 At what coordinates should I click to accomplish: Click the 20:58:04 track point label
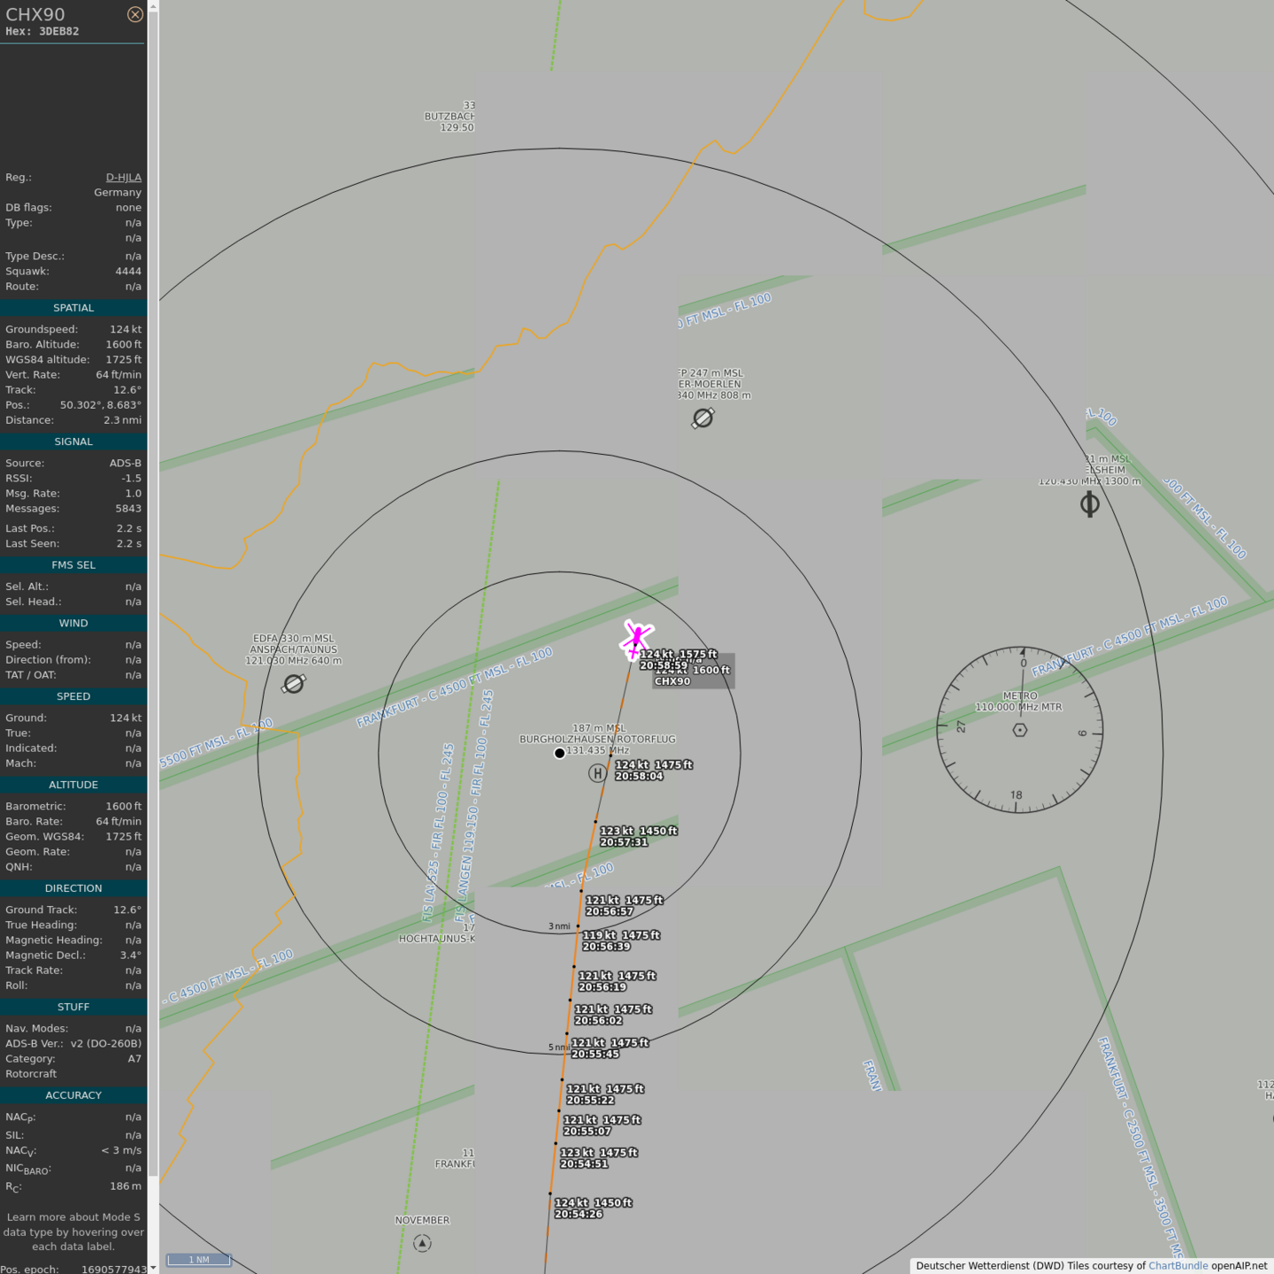tap(639, 776)
